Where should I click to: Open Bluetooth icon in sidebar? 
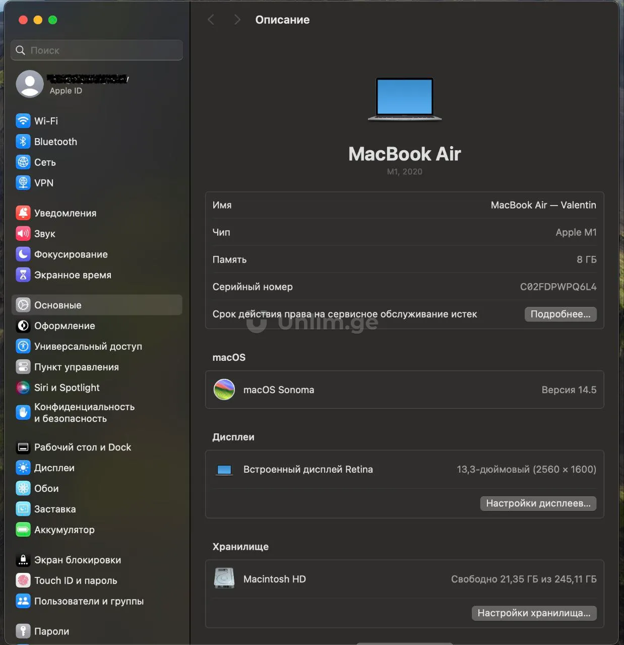click(x=23, y=142)
